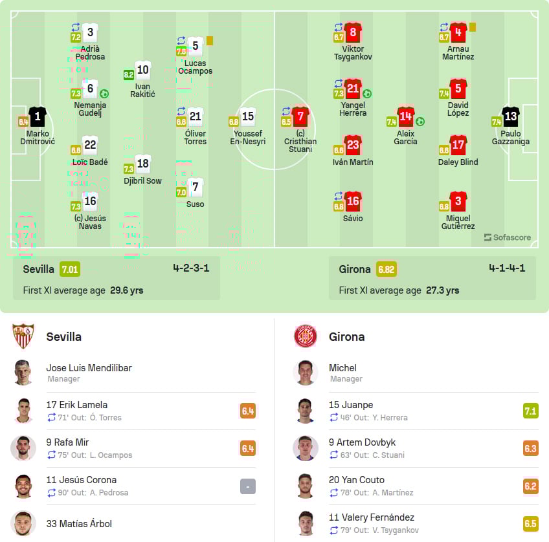Click the goal icon next to Aleix García
This screenshot has height=542, width=549.
[x=420, y=121]
